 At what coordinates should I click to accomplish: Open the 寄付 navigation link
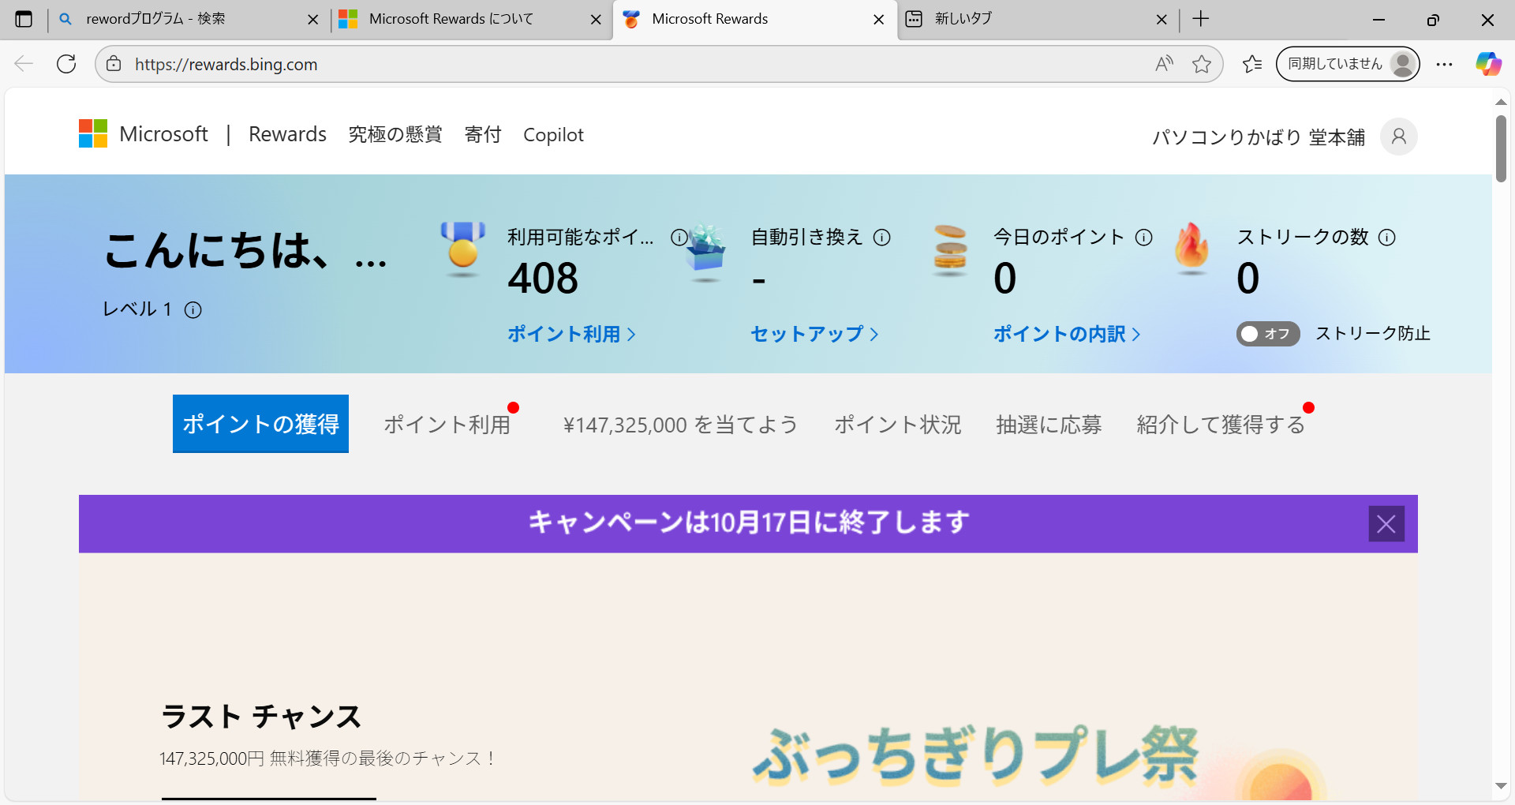pos(483,134)
